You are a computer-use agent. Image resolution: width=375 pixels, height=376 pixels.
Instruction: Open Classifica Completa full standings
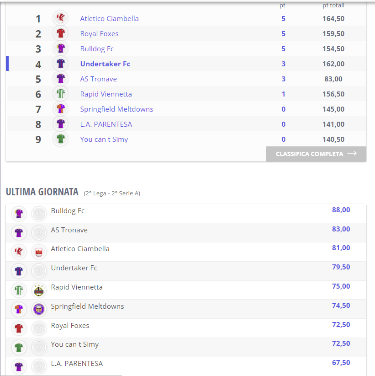pos(316,154)
